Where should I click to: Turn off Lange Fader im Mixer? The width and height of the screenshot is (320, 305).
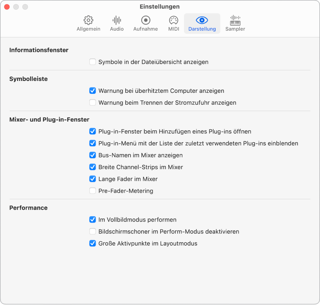92,179
